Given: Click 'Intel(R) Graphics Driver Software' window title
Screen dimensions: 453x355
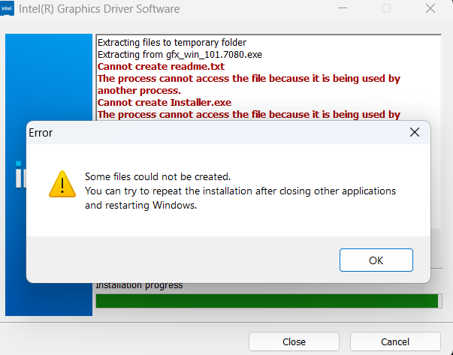Looking at the screenshot, I should click(x=99, y=9).
